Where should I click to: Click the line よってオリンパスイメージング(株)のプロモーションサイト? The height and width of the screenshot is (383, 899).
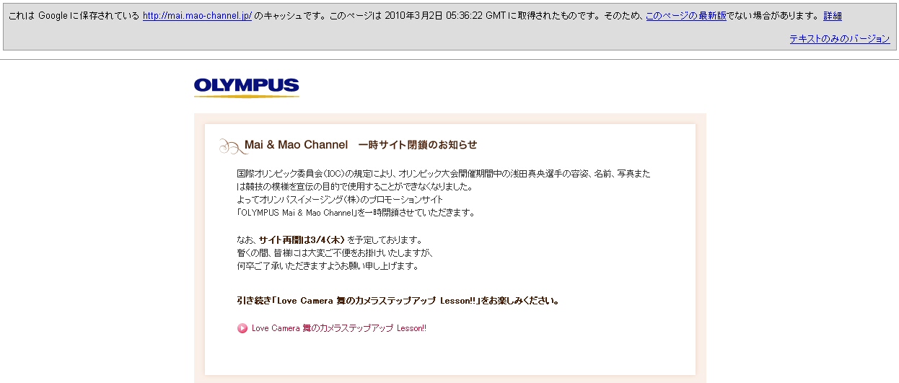coord(340,200)
